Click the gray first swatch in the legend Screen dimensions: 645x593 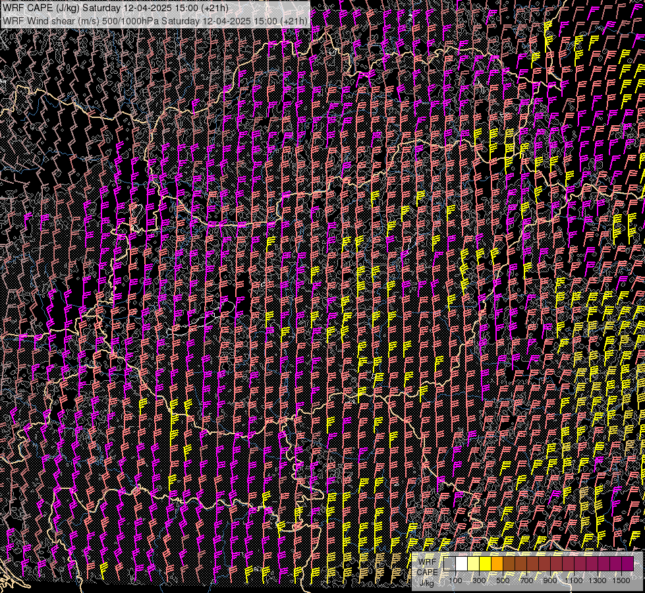pyautogui.click(x=449, y=564)
